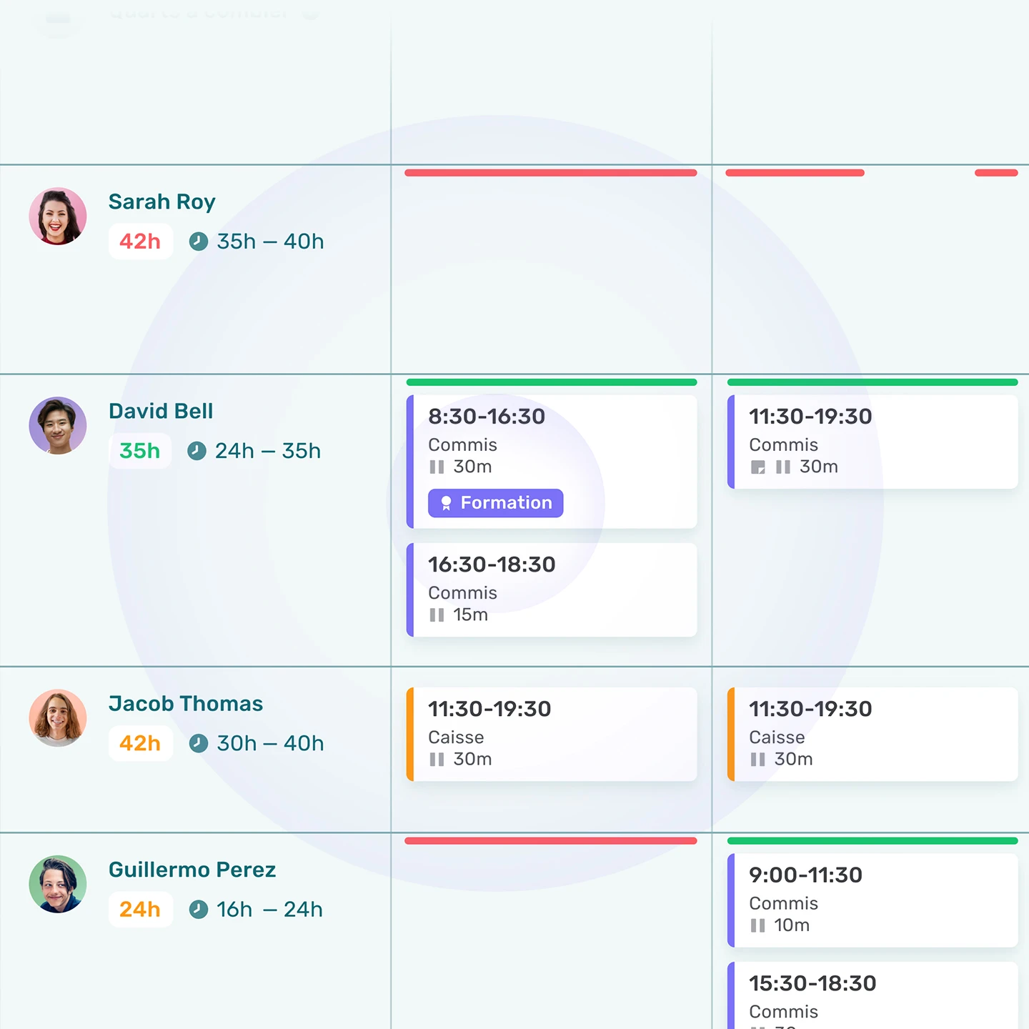
Task: Click the clock icon next to Sarah Roy's 35h – 40h
Action: tap(199, 242)
